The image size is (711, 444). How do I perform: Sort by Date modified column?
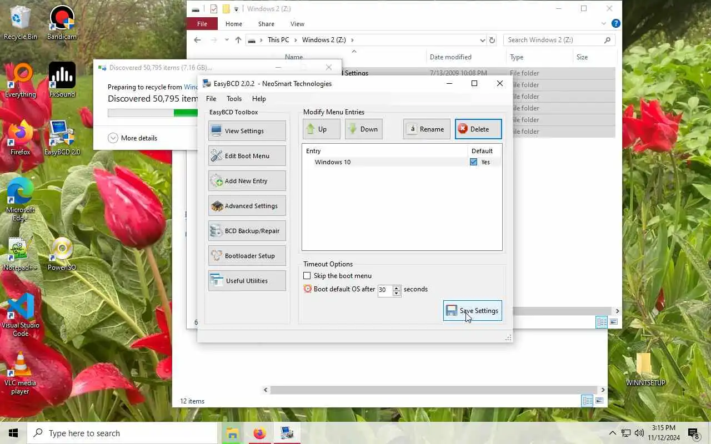tap(450, 57)
